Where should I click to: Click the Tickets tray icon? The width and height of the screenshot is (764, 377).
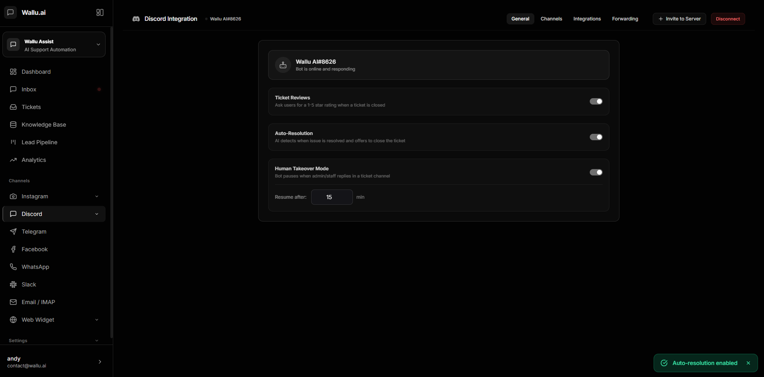(13, 107)
